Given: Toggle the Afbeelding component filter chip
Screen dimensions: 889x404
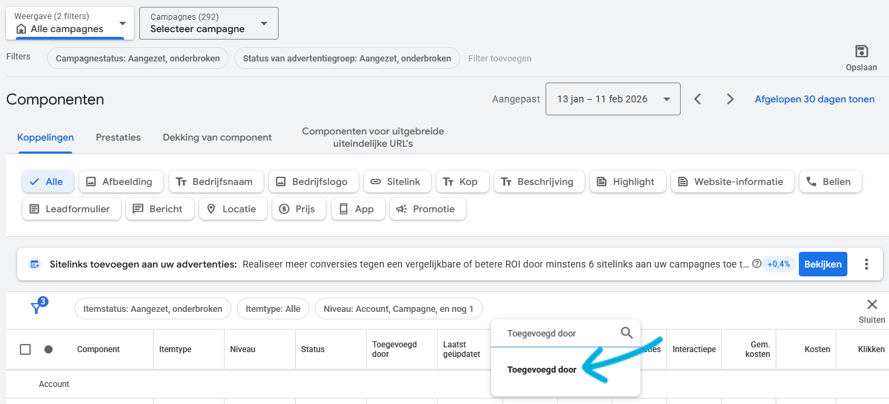Looking at the screenshot, I should (121, 182).
